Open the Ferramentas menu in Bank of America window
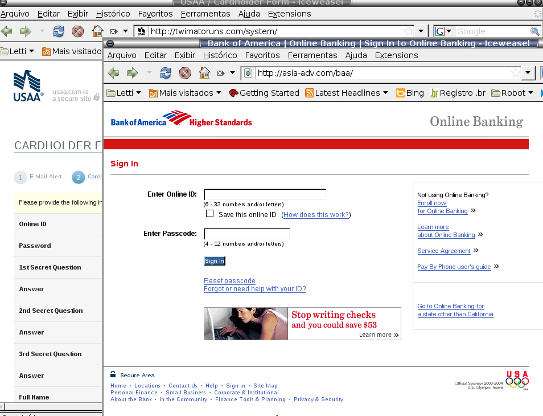Screen dimensions: 543x416 click(x=312, y=55)
